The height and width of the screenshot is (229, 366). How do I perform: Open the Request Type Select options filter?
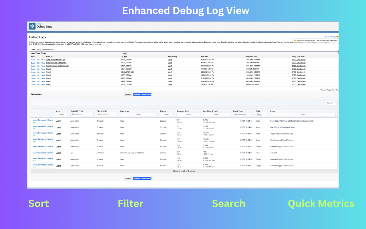point(82,114)
